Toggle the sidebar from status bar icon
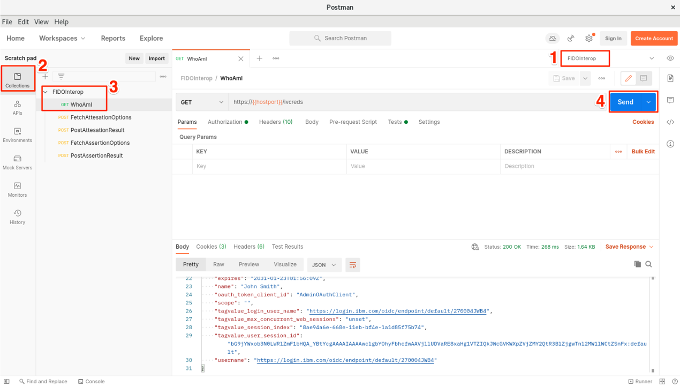 (x=6, y=382)
